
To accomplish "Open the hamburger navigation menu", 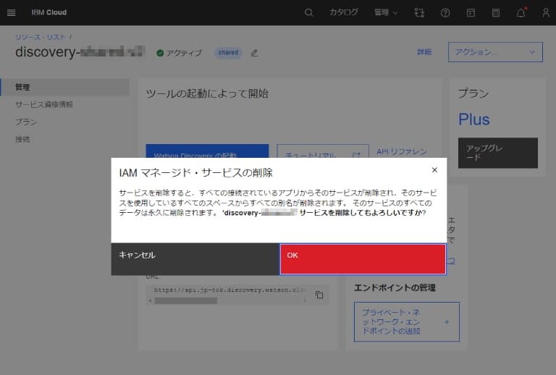I will (12, 13).
